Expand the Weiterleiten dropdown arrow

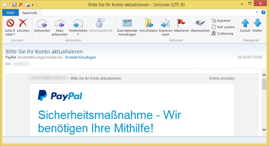(x=78, y=35)
